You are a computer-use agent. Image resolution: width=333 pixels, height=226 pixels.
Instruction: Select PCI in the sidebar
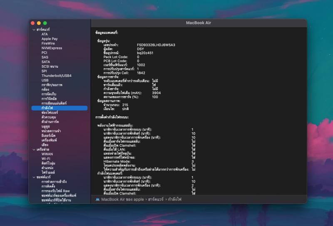(x=44, y=53)
